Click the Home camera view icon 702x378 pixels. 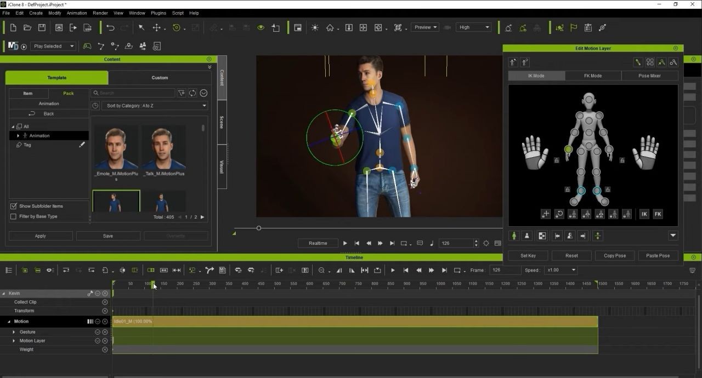click(x=330, y=27)
